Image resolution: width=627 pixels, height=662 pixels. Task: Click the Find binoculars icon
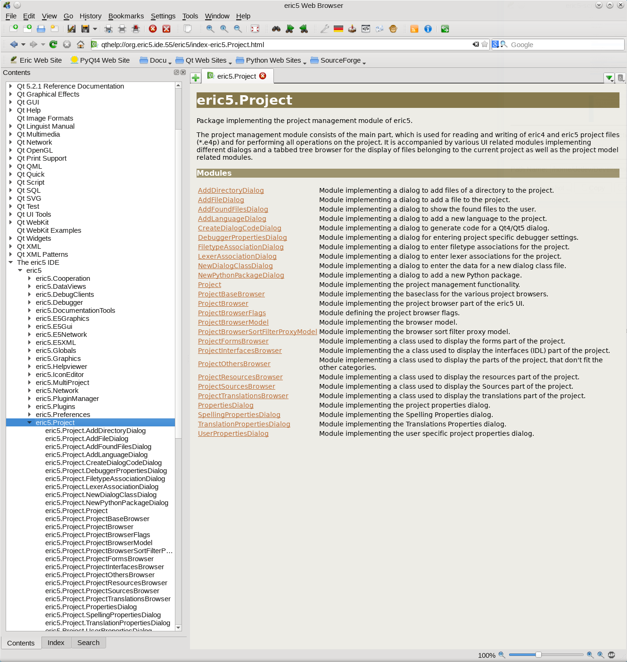[276, 29]
